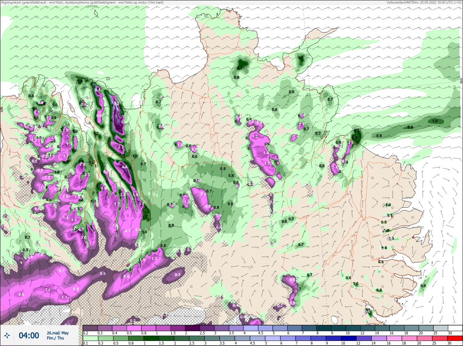Click the first dull purple swatch labeled 0.2
Image resolution: width=463 pixels, height=346 pixels.
pos(90,328)
